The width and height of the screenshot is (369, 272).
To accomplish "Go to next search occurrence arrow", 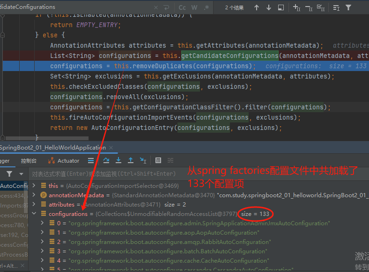I will [x=268, y=7].
